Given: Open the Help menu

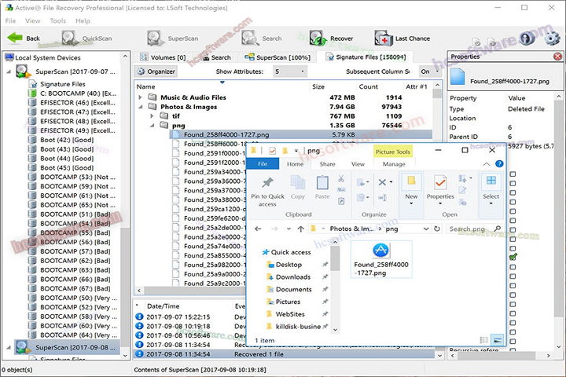Looking at the screenshot, I should point(83,20).
